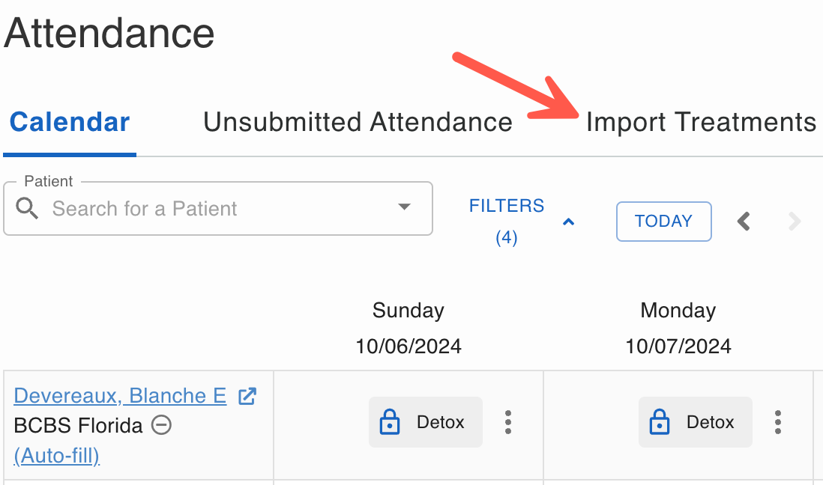Click the lock icon on Sunday Detox entry
This screenshot has height=485, width=823.
(390, 421)
